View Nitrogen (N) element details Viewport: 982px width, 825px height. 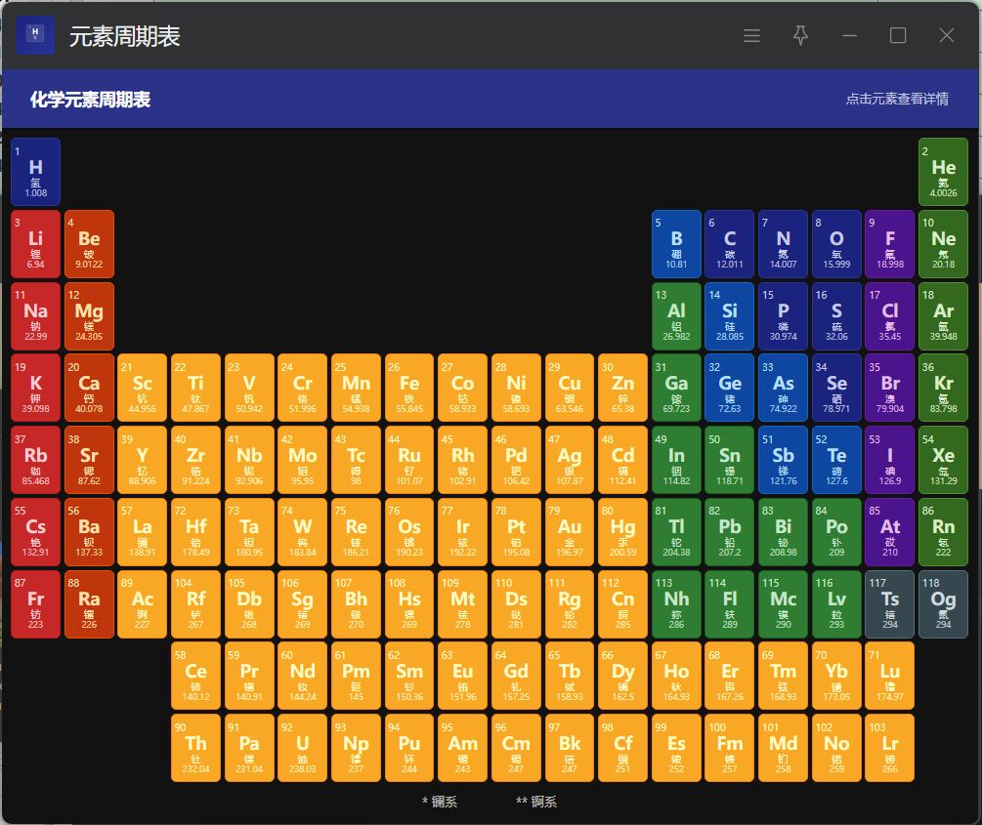[783, 244]
